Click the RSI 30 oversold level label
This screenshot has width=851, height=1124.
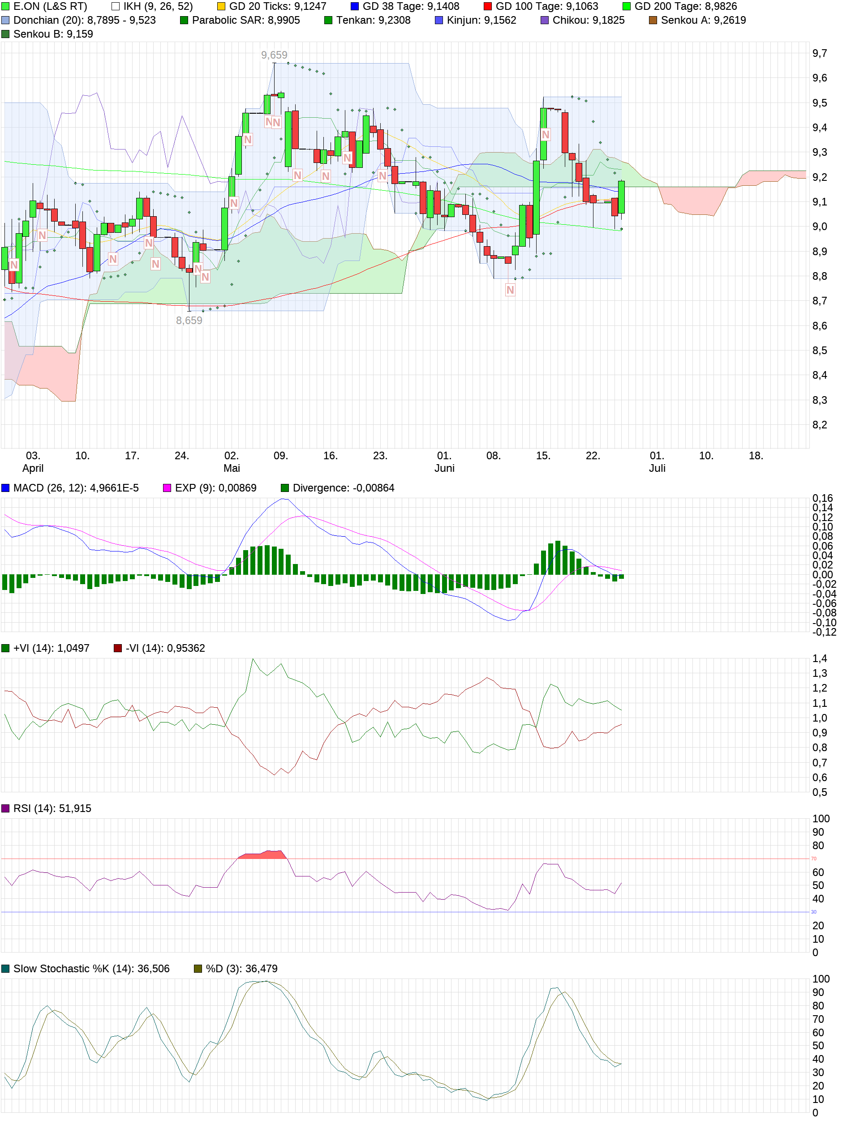[x=814, y=913]
